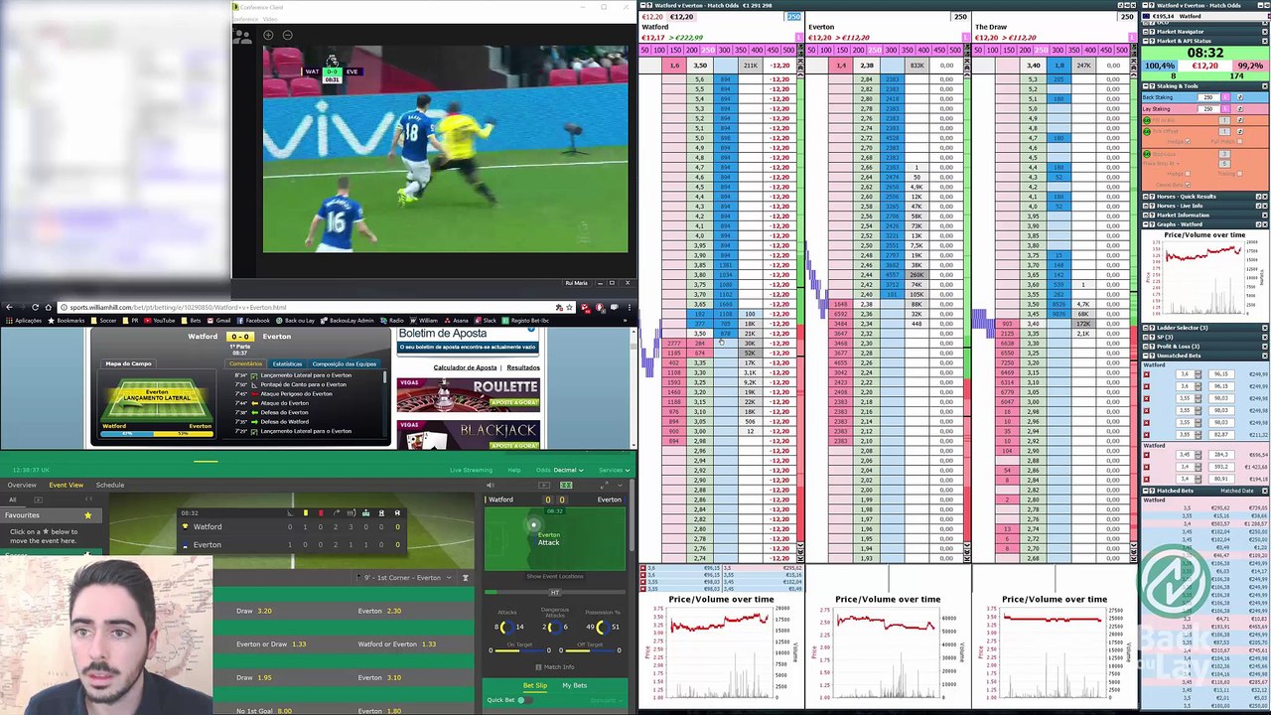Open the Asana bookmark
Image resolution: width=1271 pixels, height=715 pixels.
click(458, 321)
